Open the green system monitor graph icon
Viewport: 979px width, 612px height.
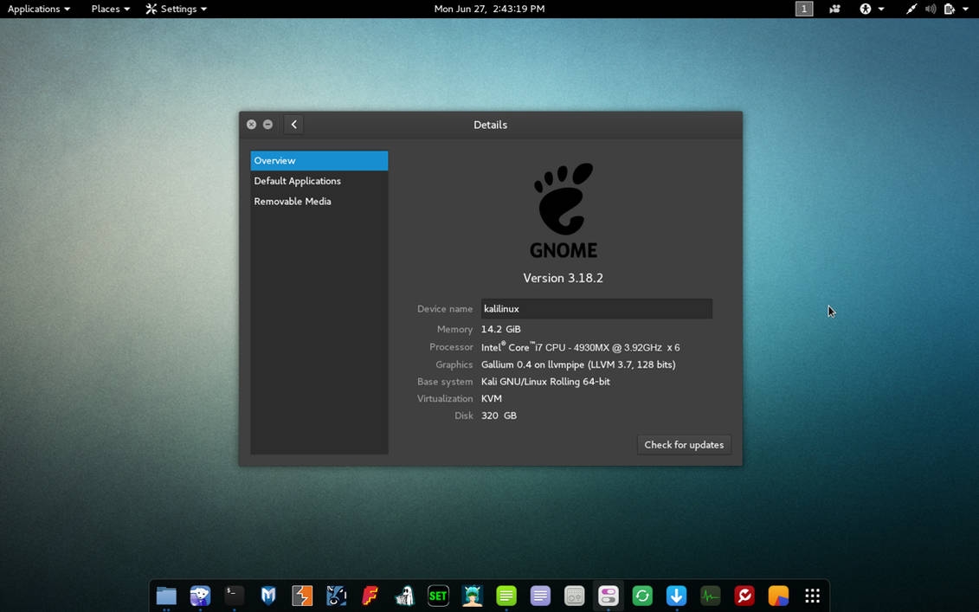click(710, 596)
